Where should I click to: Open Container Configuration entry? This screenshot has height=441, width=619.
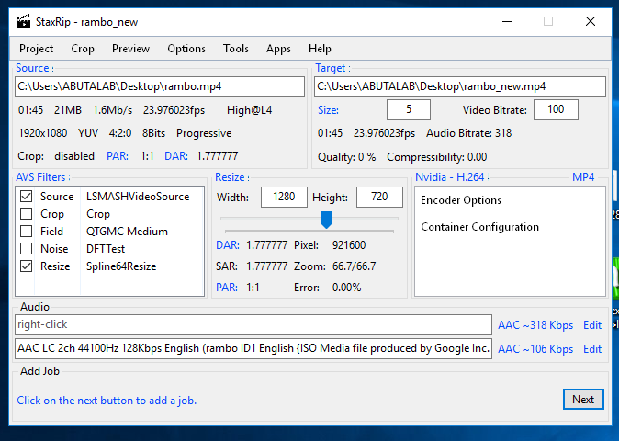click(479, 227)
